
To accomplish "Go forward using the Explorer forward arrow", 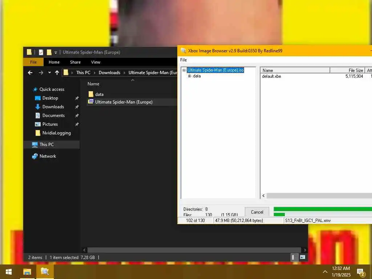I will (41, 73).
